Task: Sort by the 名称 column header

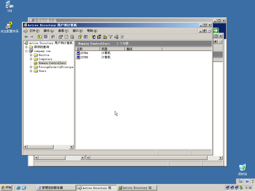Action: [x=87, y=49]
